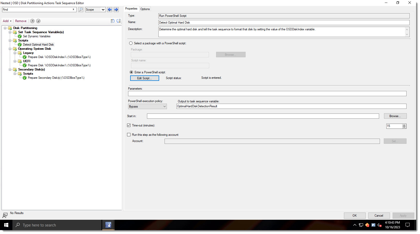Open the Windows Start menu

[6, 225]
